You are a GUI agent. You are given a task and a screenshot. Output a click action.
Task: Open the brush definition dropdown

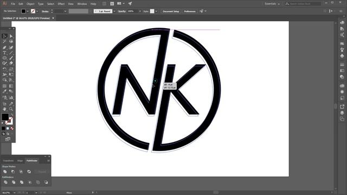[114, 11]
